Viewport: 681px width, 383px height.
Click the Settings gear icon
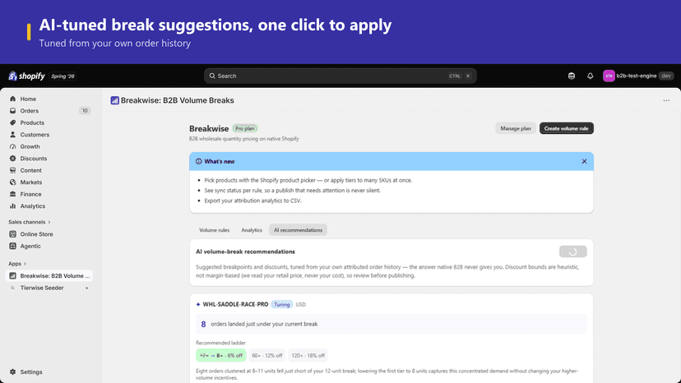point(12,372)
